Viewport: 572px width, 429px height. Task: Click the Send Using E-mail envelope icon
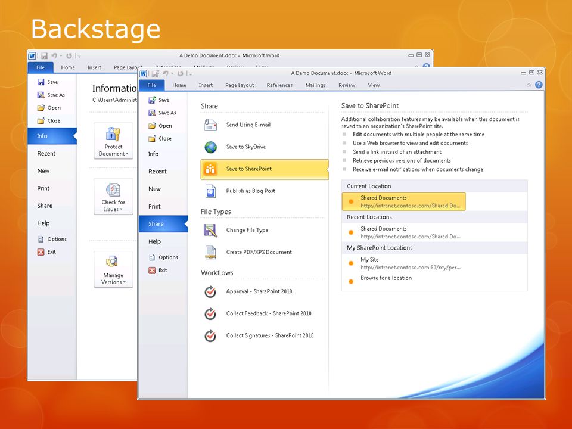(x=210, y=125)
